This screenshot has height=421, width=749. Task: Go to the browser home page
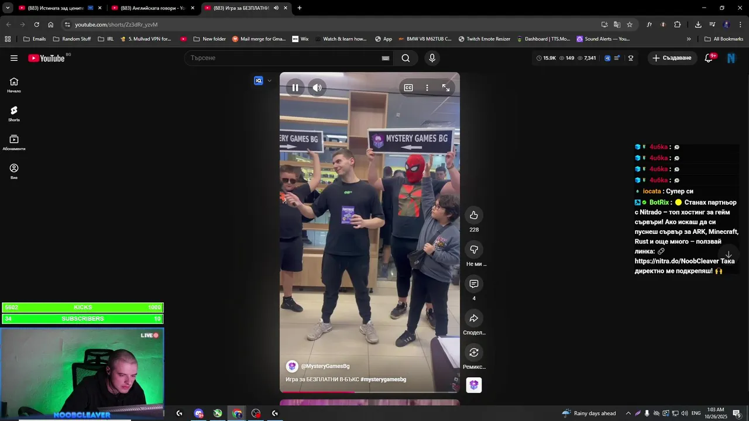click(x=51, y=25)
